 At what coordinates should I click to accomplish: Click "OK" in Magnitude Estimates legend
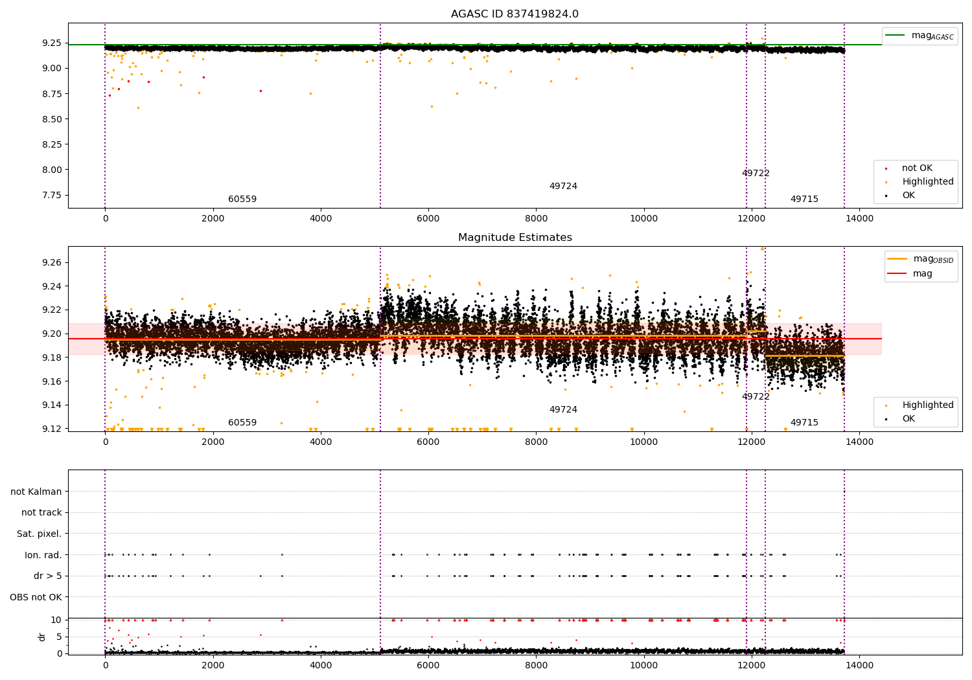(x=908, y=419)
